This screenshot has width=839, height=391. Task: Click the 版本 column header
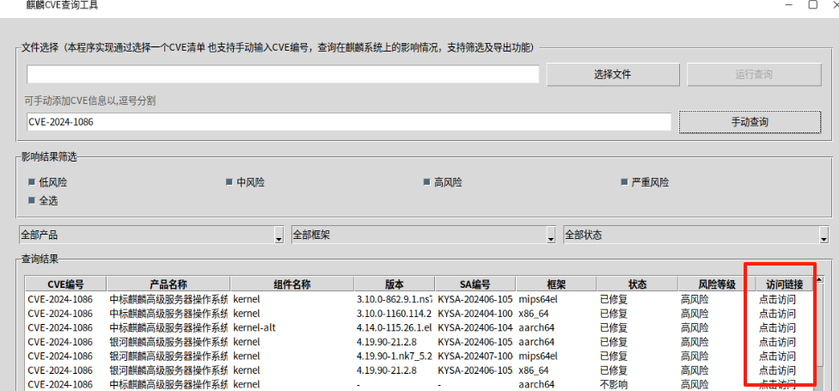click(395, 284)
